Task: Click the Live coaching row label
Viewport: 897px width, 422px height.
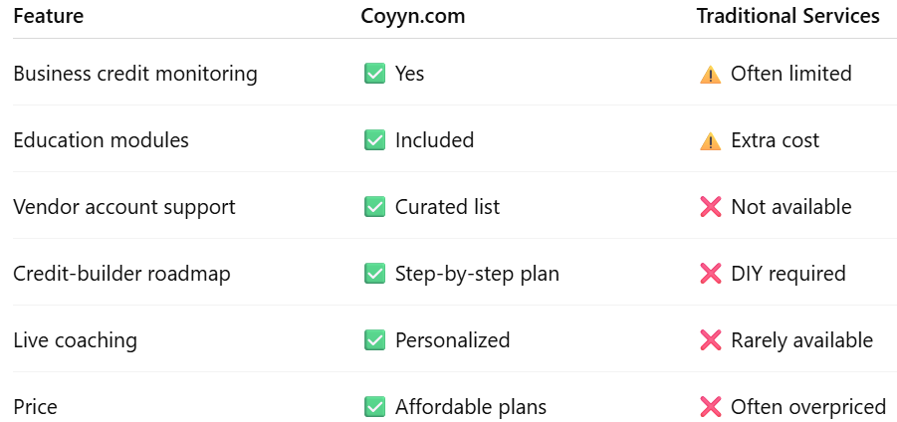Action: point(75,340)
